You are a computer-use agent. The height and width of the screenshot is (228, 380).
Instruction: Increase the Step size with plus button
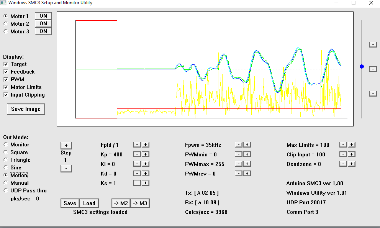(66, 146)
